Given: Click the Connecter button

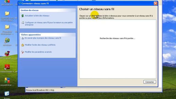Looking at the screenshot, I should (x=150, y=82).
